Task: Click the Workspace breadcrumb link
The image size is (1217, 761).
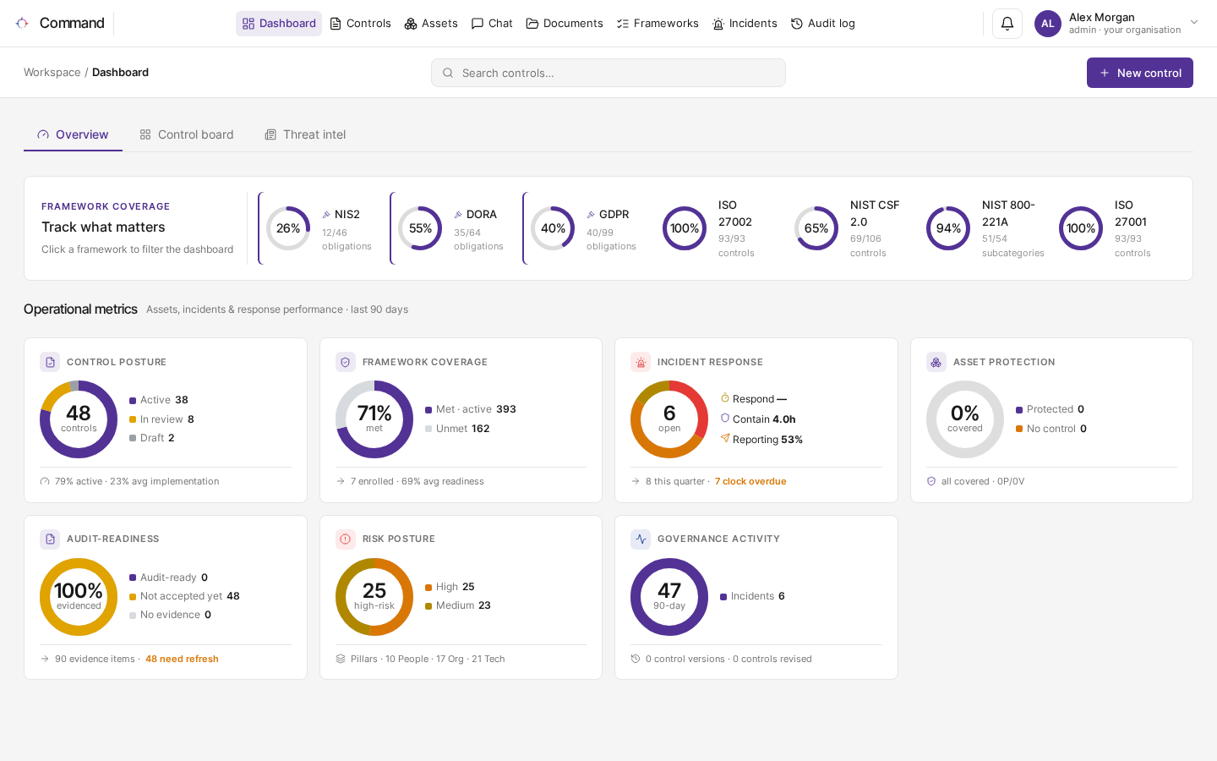Action: coord(52,73)
